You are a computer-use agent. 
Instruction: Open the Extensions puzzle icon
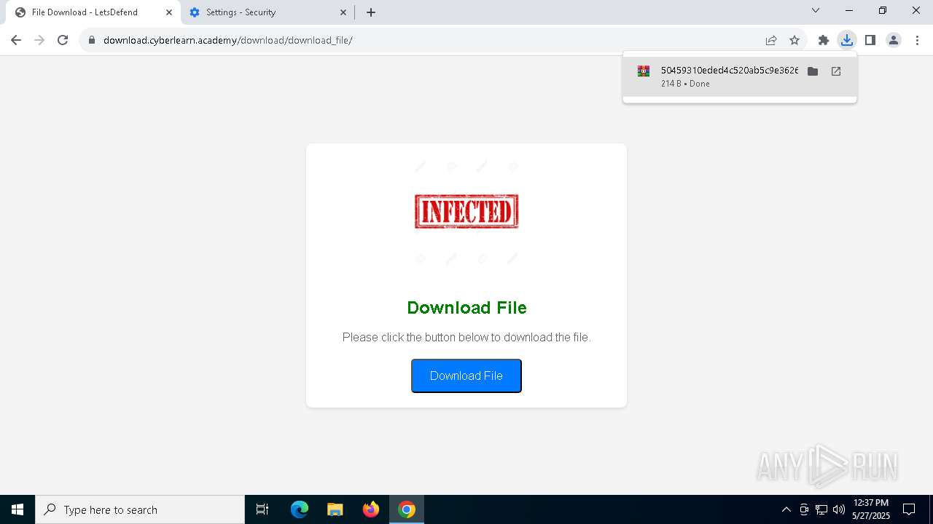tap(824, 40)
